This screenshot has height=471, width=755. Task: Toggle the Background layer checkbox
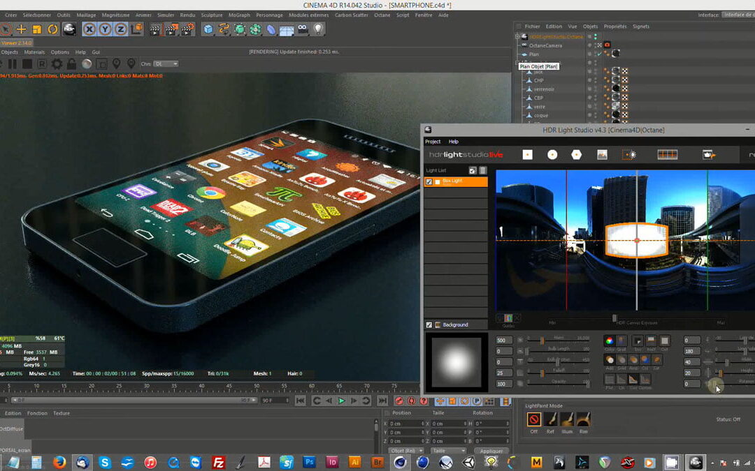[x=429, y=324]
